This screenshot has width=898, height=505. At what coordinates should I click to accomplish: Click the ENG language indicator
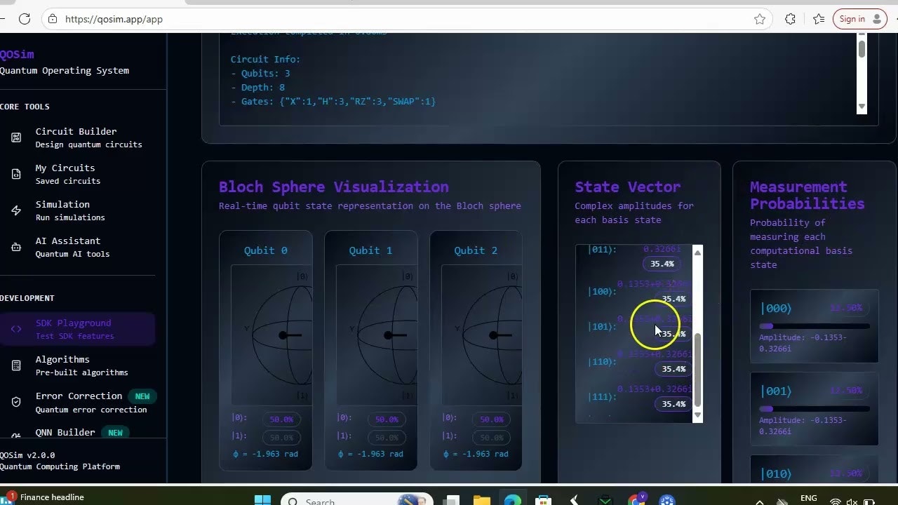click(809, 499)
